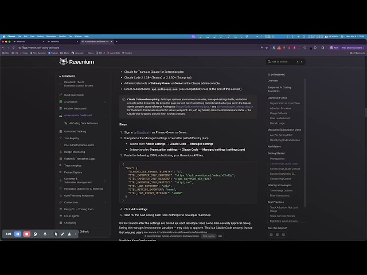This screenshot has width=367, height=275.
Task: Toggle the microphone in recorder toolbar
Action: [45, 234]
